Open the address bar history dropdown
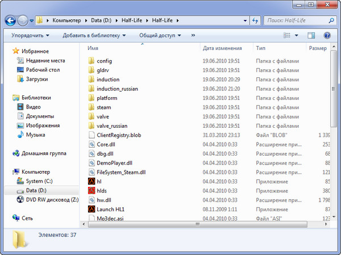341x255 pixels. point(245,20)
